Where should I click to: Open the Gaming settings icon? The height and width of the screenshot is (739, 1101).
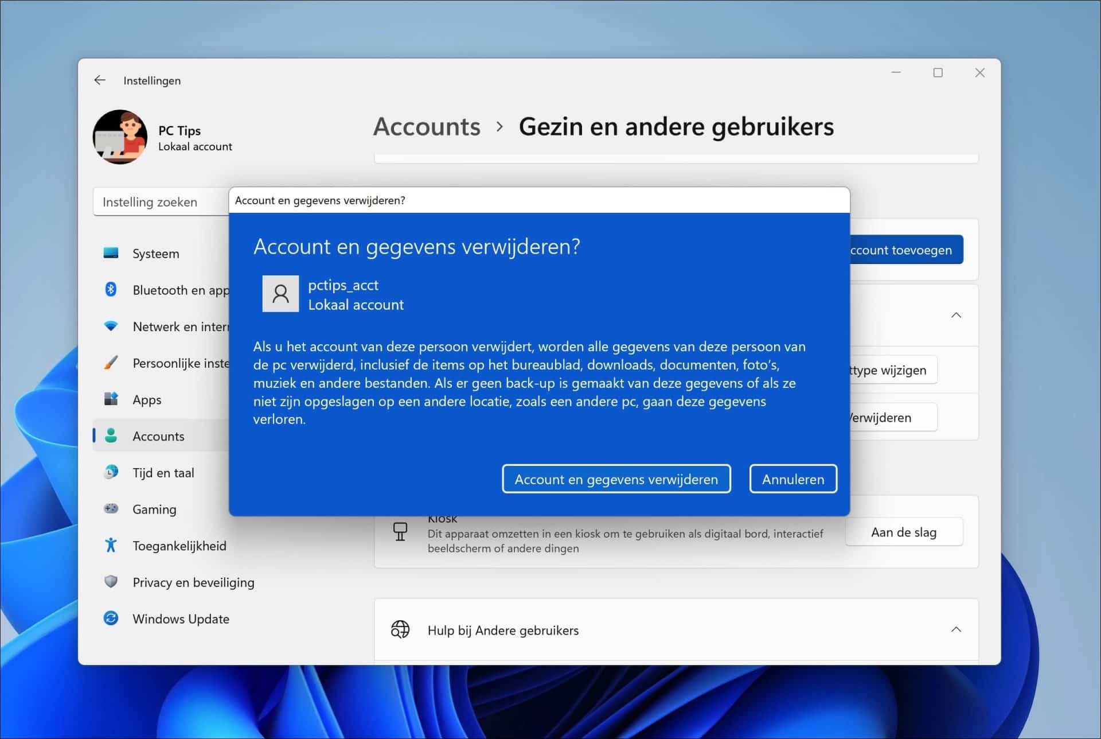pyautogui.click(x=112, y=509)
